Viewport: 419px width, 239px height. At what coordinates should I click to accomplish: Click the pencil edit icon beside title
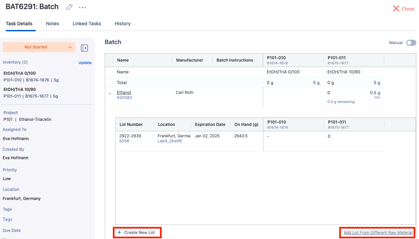69,7
